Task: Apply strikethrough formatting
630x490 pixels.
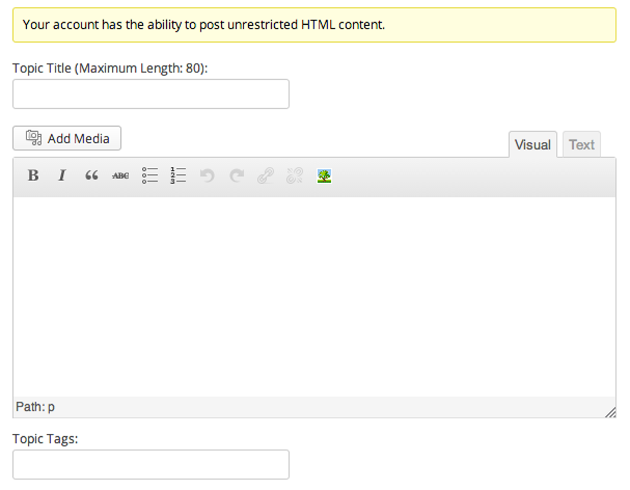Action: click(x=120, y=175)
